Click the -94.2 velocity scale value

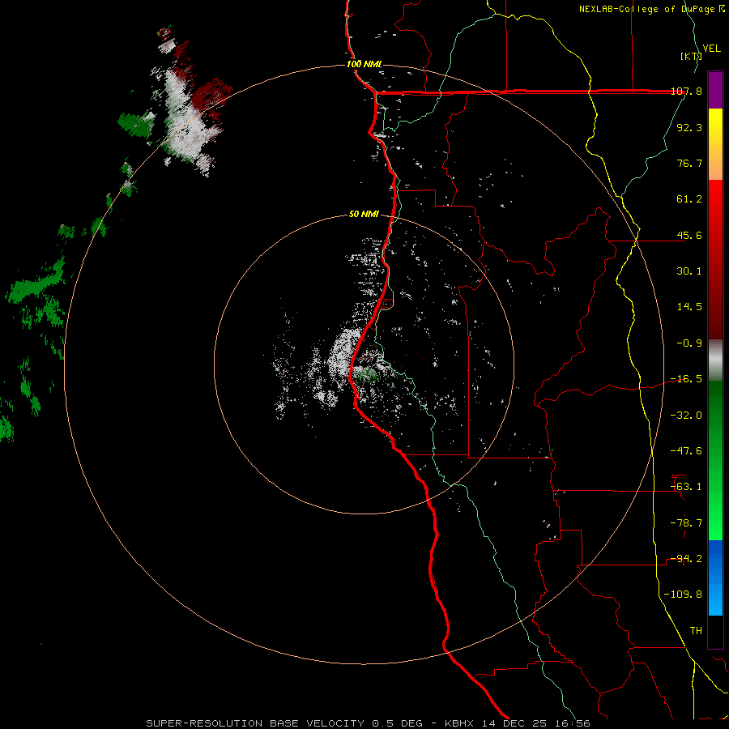[686, 558]
